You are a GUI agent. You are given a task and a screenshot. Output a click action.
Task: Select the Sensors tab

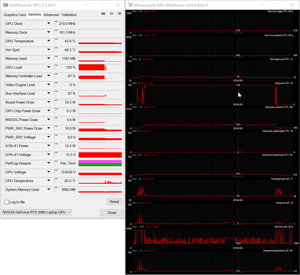[x=34, y=15]
